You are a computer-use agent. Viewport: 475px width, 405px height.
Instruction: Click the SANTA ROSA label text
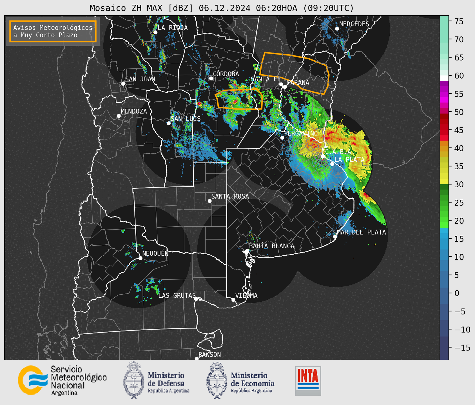click(x=230, y=196)
